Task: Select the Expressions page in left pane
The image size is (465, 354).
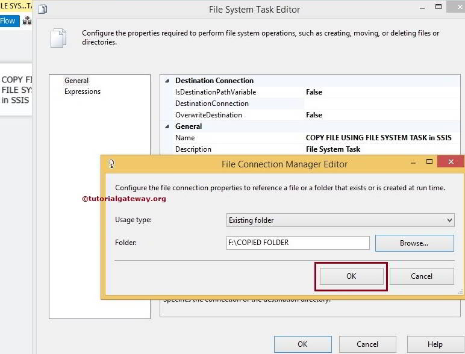Action: pyautogui.click(x=83, y=92)
